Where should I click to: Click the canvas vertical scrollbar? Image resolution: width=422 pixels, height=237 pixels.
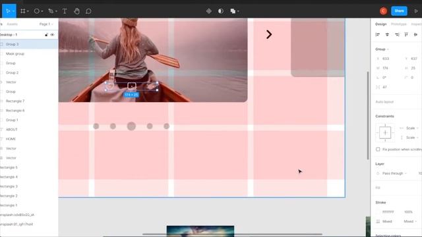point(368,116)
